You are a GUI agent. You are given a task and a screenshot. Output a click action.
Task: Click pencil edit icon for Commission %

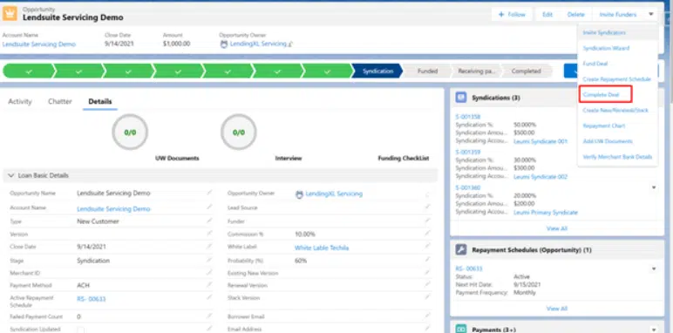[427, 234]
